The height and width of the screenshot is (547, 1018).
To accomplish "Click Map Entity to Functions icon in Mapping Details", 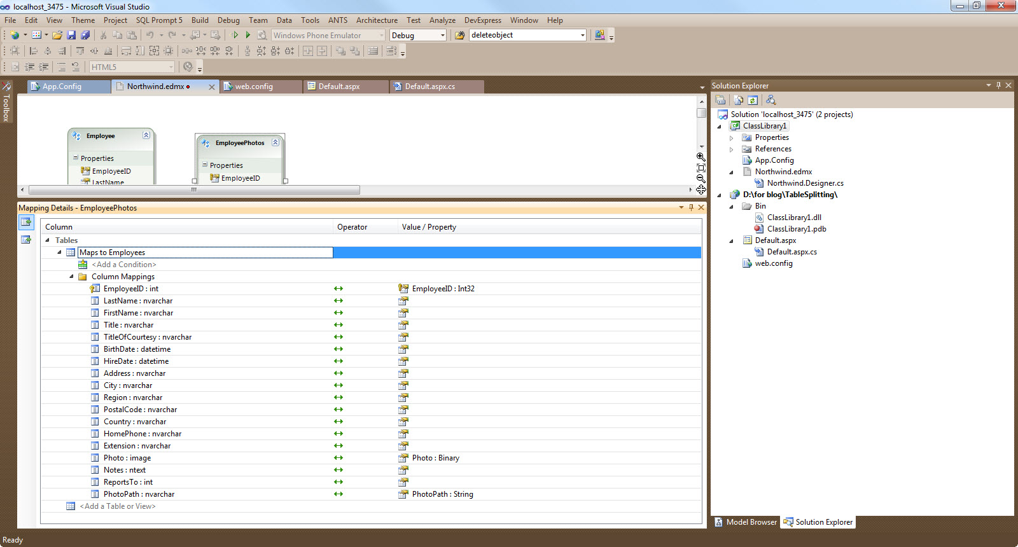I will click(x=26, y=240).
